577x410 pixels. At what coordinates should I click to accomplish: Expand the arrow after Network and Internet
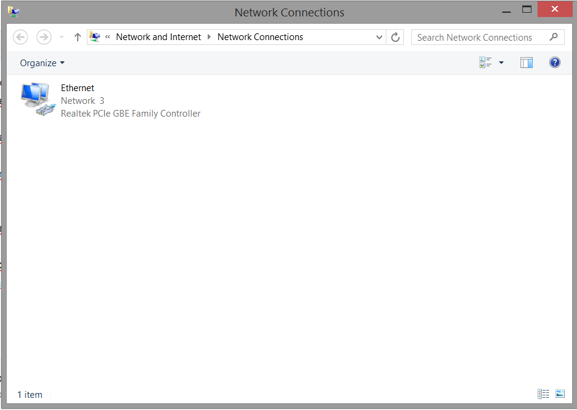(210, 37)
